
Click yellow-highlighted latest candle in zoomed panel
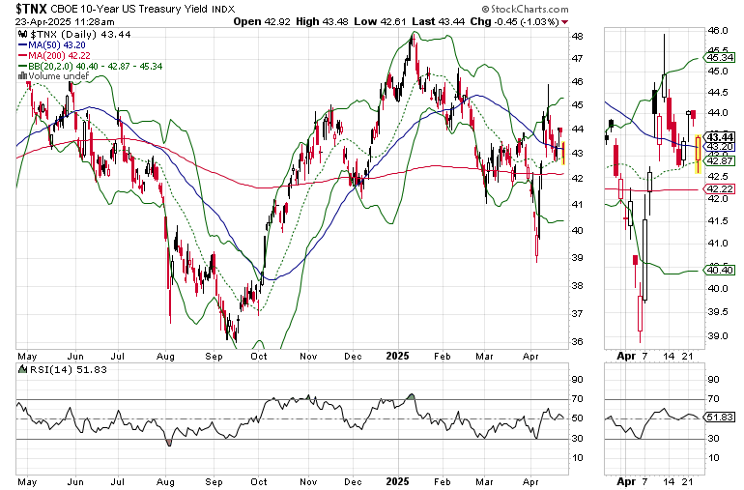point(698,154)
